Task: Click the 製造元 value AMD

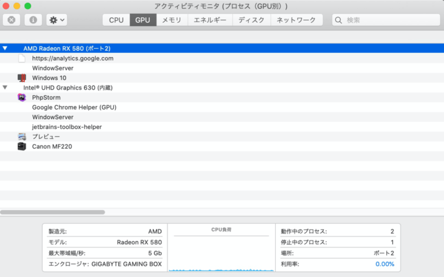Action: (155, 232)
